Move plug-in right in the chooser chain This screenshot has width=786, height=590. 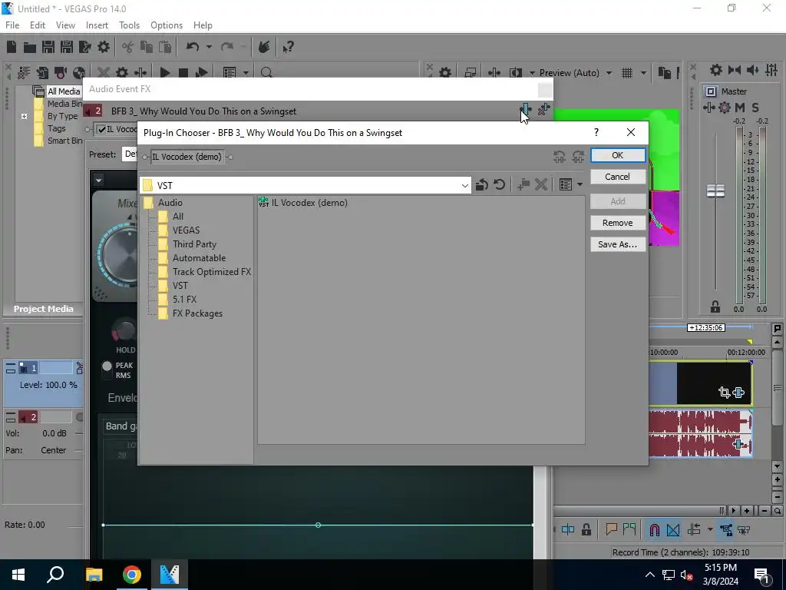578,157
